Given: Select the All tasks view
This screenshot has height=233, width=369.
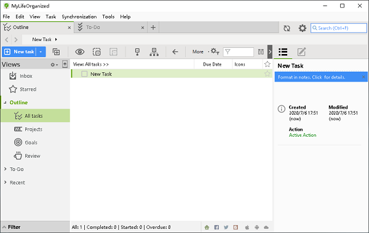Looking at the screenshot, I should click(35, 116).
